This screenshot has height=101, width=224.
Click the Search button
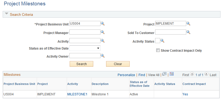(81, 64)
